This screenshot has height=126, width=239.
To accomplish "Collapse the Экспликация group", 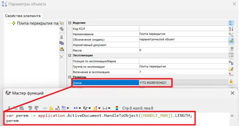I will click(x=70, y=55).
